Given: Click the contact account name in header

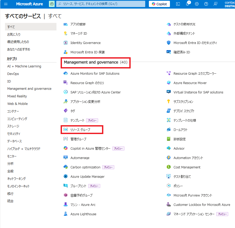Looking at the screenshot, I should click(x=230, y=3).
